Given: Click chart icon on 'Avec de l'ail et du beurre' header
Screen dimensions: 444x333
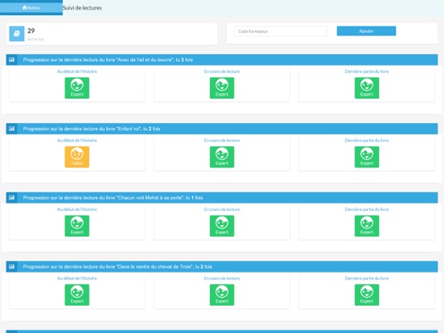Looking at the screenshot, I should click(x=11, y=60).
